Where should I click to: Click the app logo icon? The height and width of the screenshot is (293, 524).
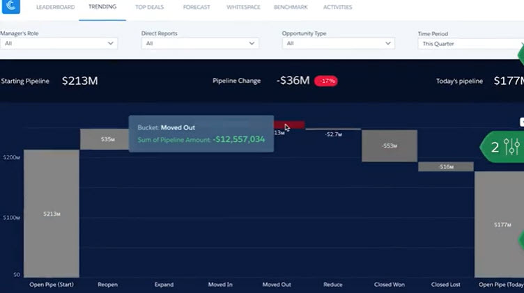coord(12,8)
